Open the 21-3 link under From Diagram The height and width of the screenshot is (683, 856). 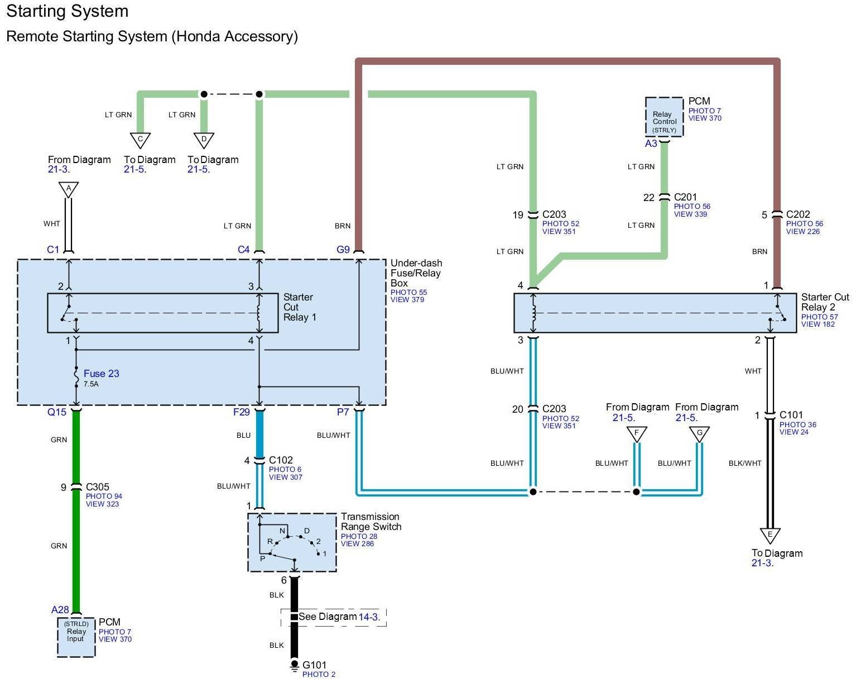59,169
